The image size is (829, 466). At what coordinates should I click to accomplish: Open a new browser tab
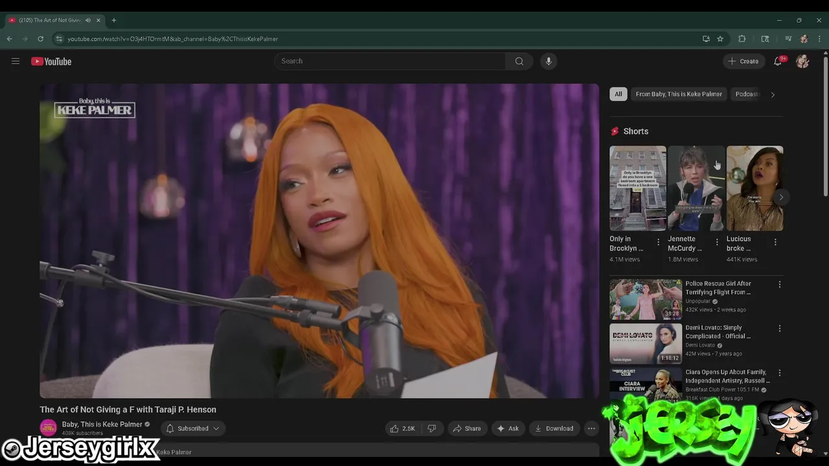[114, 20]
